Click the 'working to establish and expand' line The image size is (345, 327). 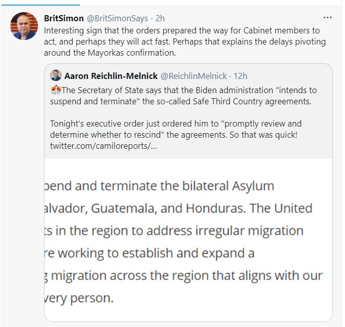[150, 253]
